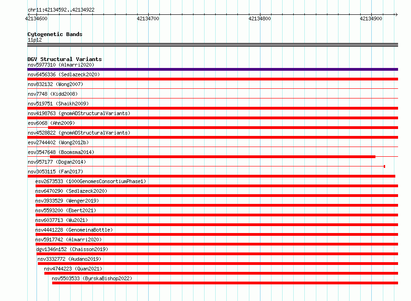Click the 42134800 ruler position label
Viewport: 411px width, 301px height.
tap(260, 18)
